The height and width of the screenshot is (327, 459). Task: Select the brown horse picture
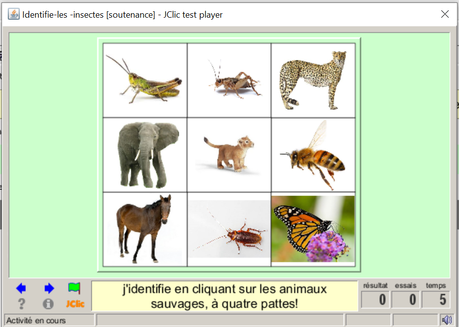coord(145,229)
